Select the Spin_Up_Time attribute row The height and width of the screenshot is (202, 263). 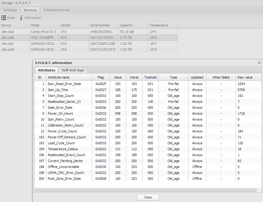coord(148,90)
